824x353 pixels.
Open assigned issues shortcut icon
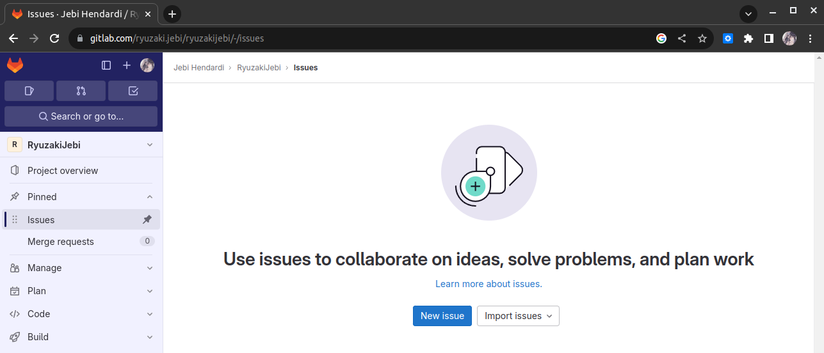pos(29,91)
